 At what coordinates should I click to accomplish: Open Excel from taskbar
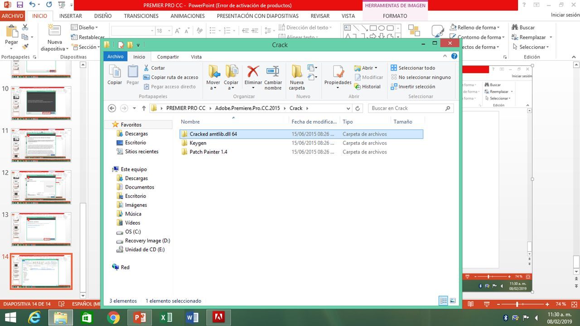click(x=166, y=317)
